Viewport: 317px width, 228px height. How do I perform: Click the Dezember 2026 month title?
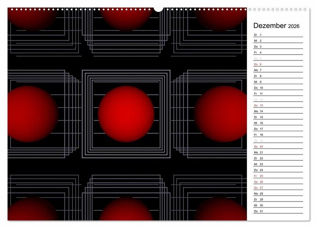pyautogui.click(x=276, y=26)
